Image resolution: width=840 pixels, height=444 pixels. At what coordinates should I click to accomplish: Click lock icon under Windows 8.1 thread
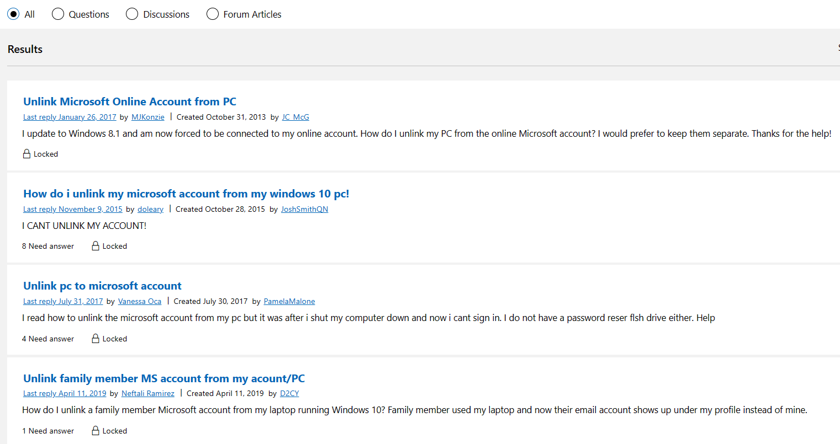[x=27, y=154]
